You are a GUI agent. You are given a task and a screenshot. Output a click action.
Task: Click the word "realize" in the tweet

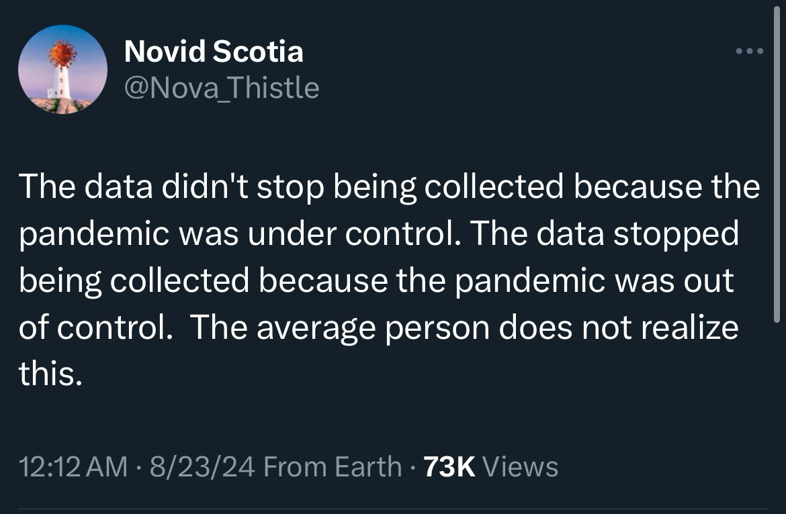[691, 328]
